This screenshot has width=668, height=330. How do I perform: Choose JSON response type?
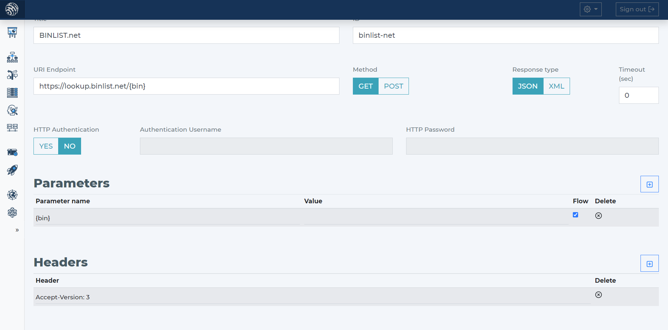click(x=528, y=86)
